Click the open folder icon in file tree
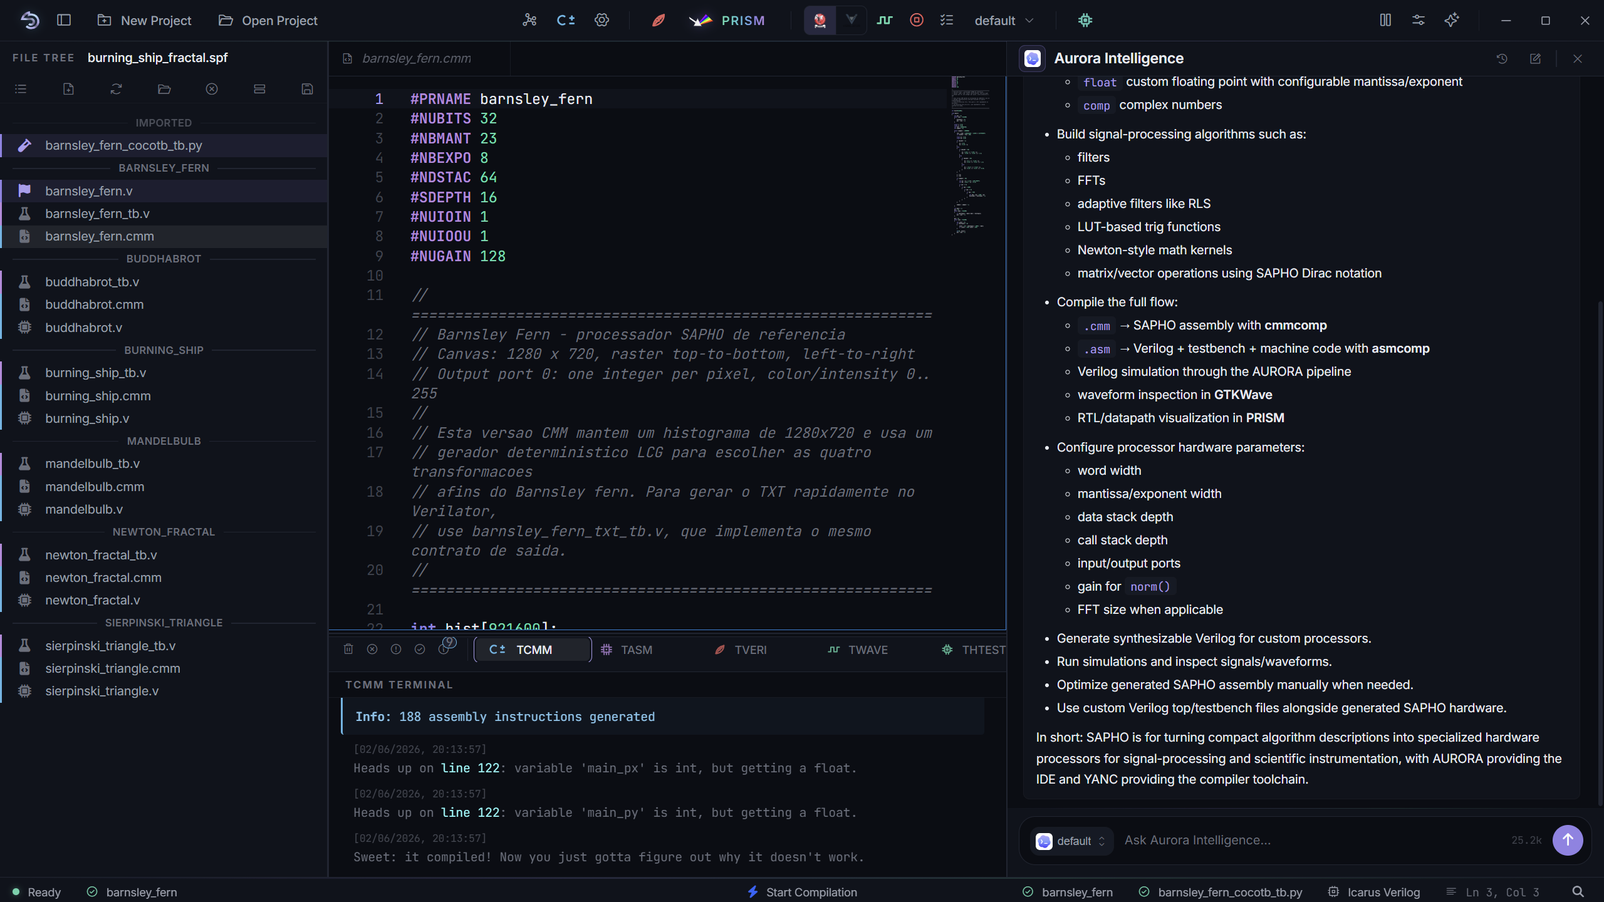The image size is (1604, 902). point(164,89)
